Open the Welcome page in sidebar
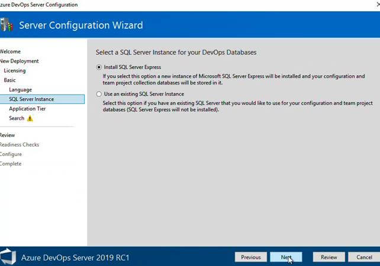380x266 pixels. pyautogui.click(x=10, y=51)
